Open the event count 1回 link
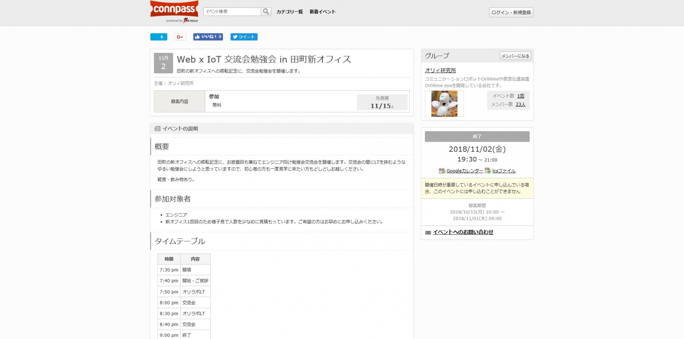The height and width of the screenshot is (339, 684). pyautogui.click(x=521, y=96)
